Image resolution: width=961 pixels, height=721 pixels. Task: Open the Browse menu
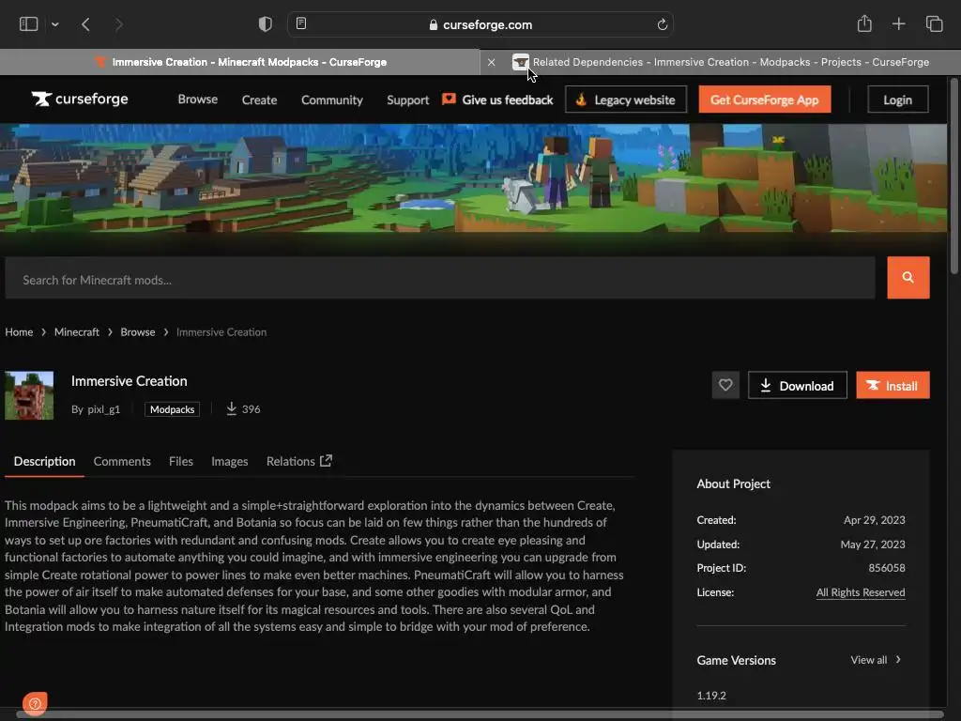point(197,100)
